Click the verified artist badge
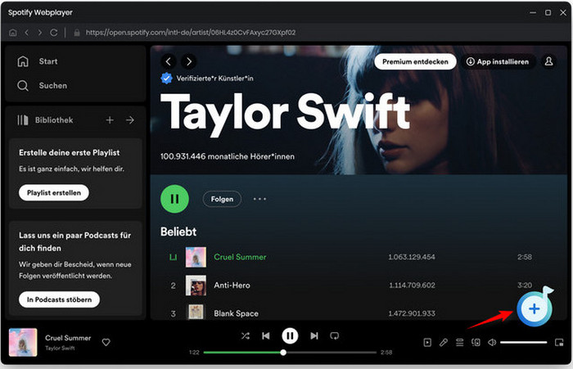The image size is (573, 369). pos(167,79)
